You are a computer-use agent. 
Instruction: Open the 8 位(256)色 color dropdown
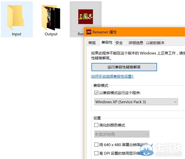tap(122, 134)
